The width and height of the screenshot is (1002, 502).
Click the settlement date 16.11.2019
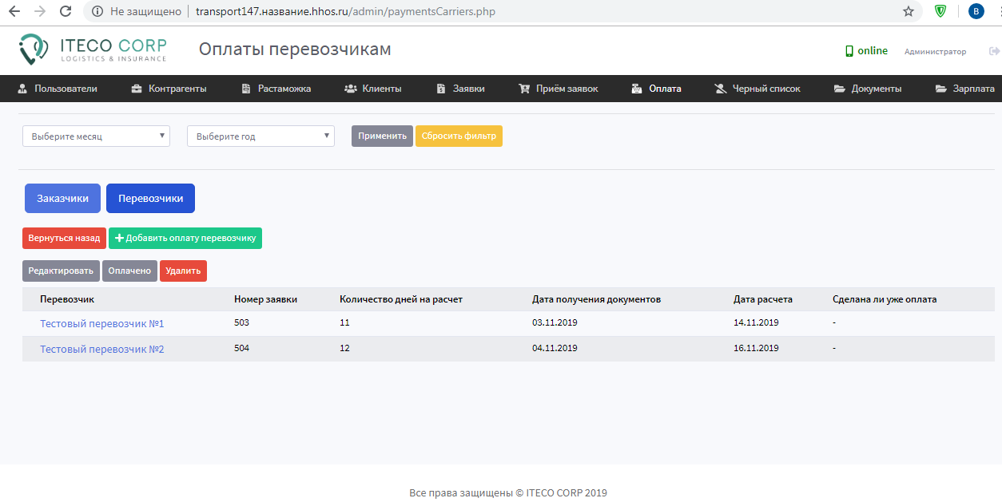pyautogui.click(x=756, y=348)
